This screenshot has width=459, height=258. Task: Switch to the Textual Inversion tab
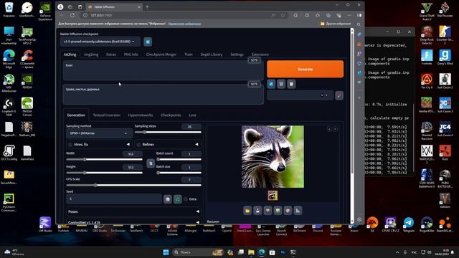[x=107, y=115]
